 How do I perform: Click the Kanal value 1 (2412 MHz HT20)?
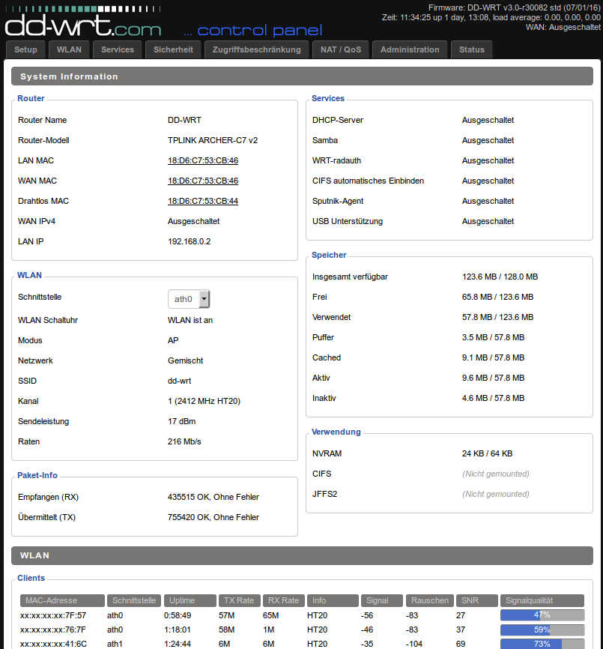tap(204, 401)
